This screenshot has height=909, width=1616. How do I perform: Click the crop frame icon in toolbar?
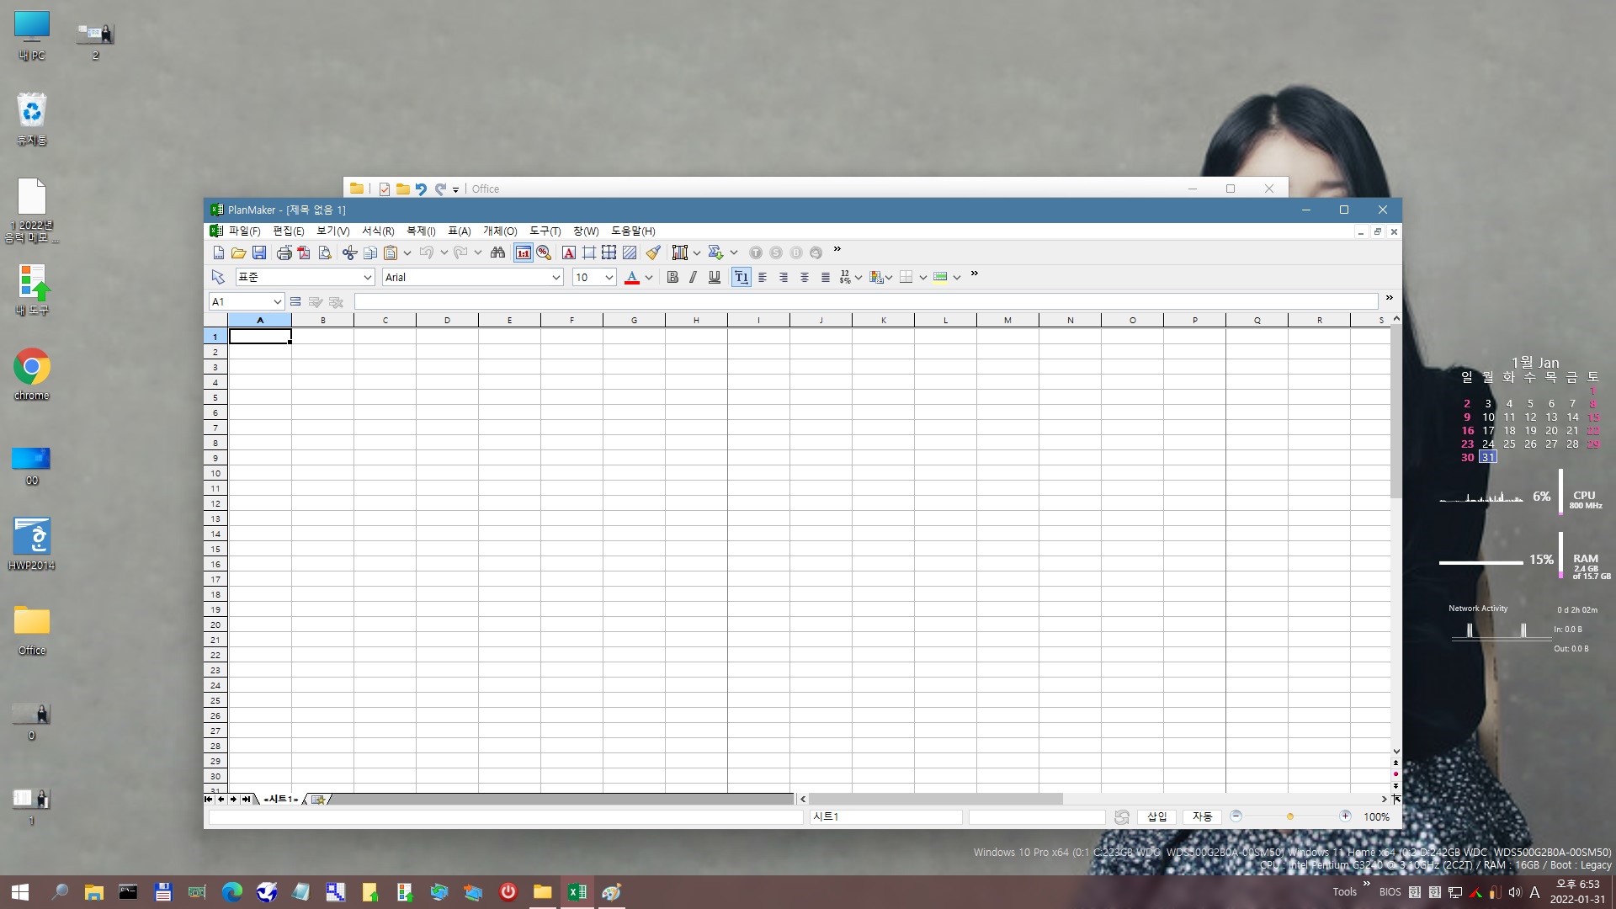pos(589,252)
